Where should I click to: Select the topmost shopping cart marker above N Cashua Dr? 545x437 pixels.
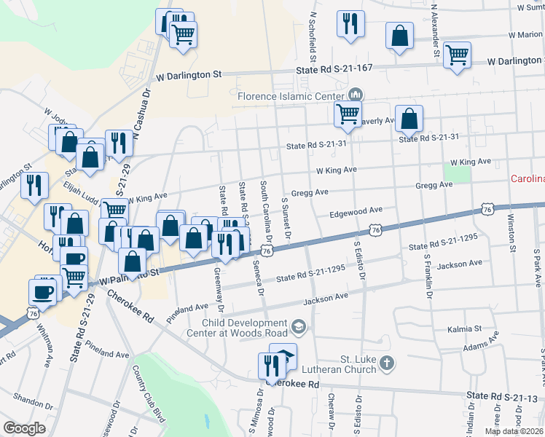183,36
